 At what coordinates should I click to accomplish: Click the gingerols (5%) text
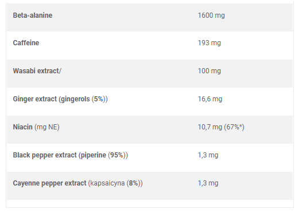coord(83,99)
